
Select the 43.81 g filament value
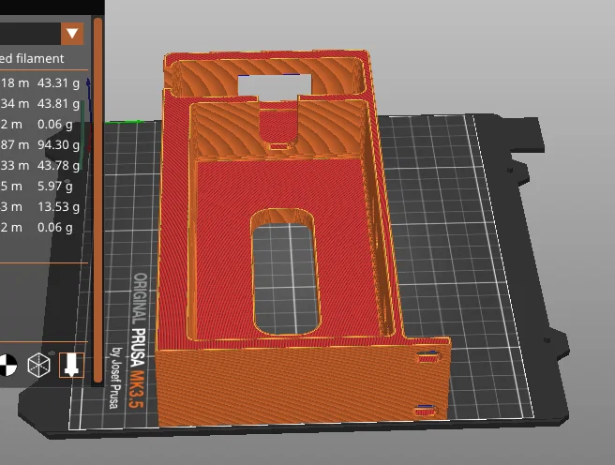tap(58, 103)
